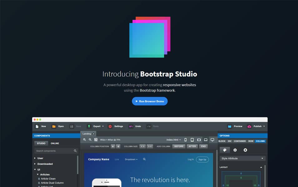Select the phone device preview icon
Screen dimensions: 298x187
coord(186,140)
